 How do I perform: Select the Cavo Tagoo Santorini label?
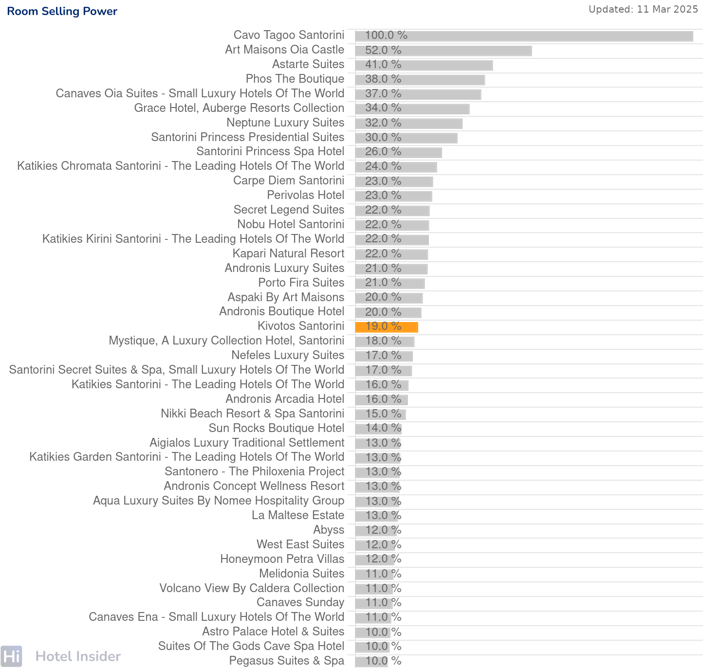click(x=289, y=35)
